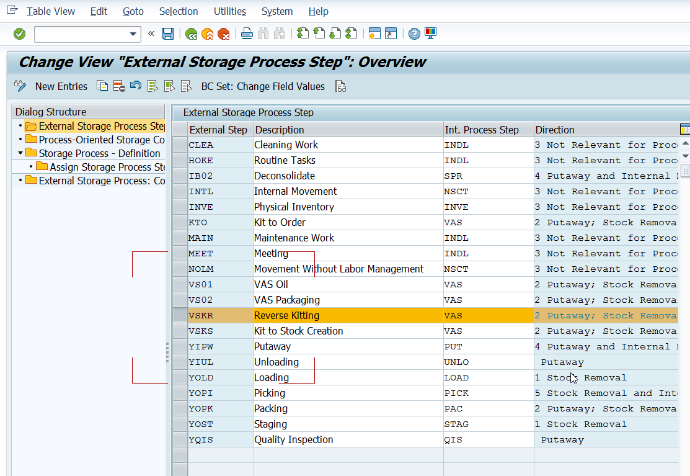Collapse the command field double-arrow
Viewport: 690px width, 476px height.
click(x=151, y=34)
